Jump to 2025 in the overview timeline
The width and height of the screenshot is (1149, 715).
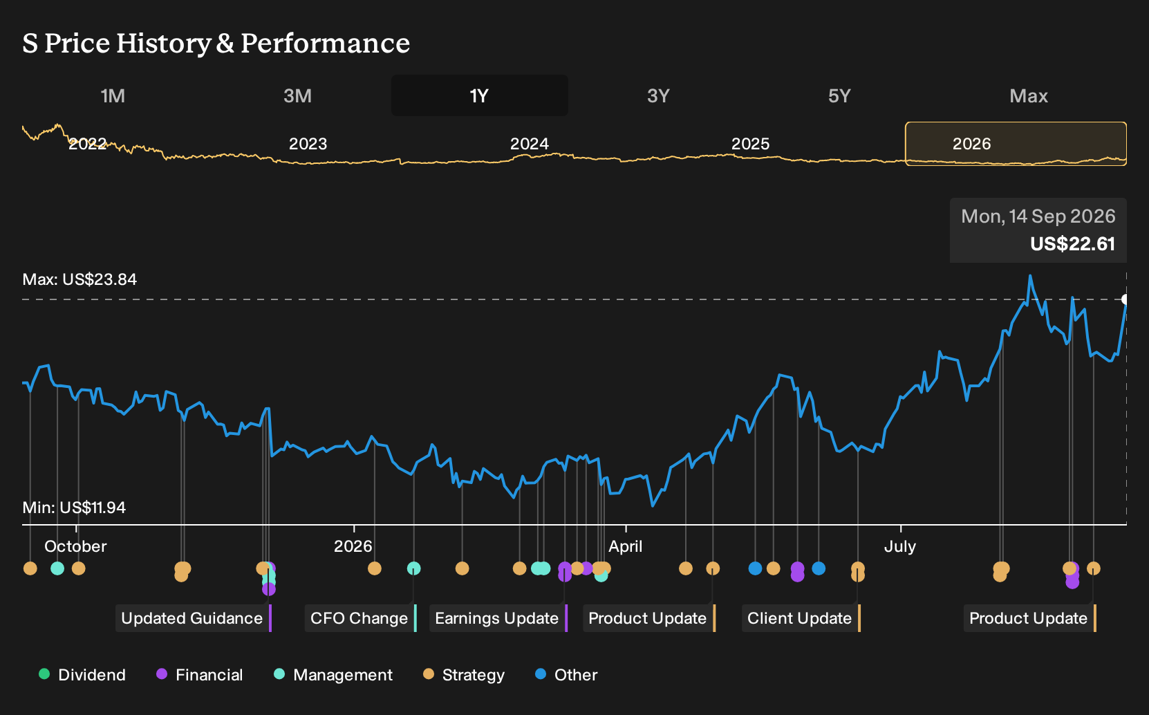click(750, 144)
